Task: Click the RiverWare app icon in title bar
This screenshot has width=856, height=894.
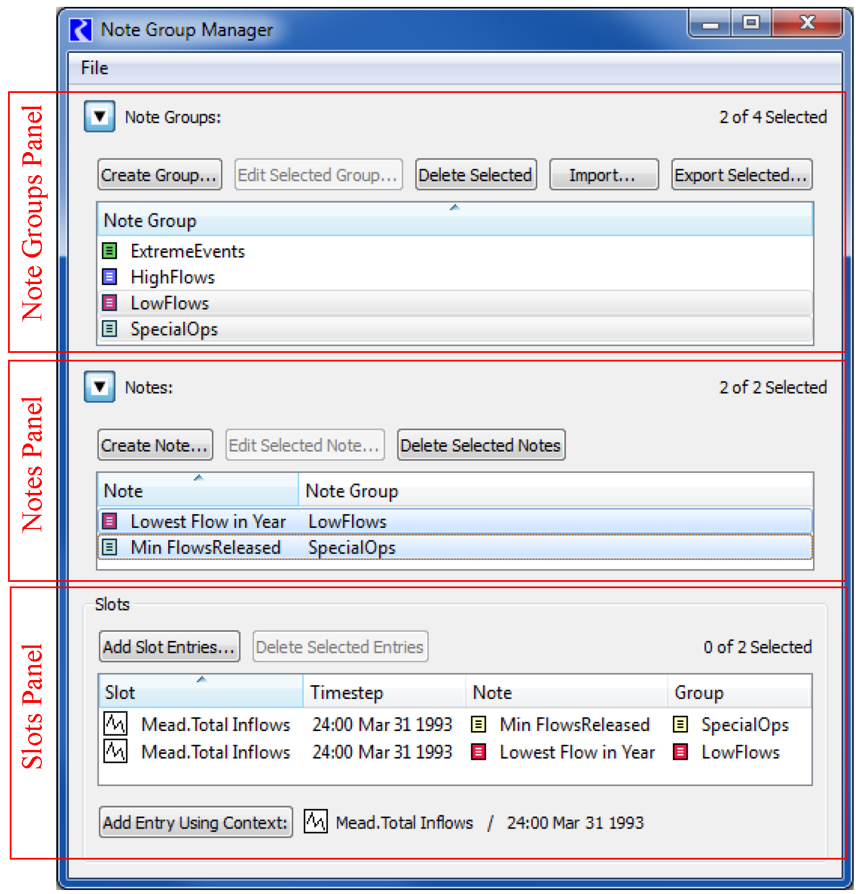Action: [x=81, y=30]
